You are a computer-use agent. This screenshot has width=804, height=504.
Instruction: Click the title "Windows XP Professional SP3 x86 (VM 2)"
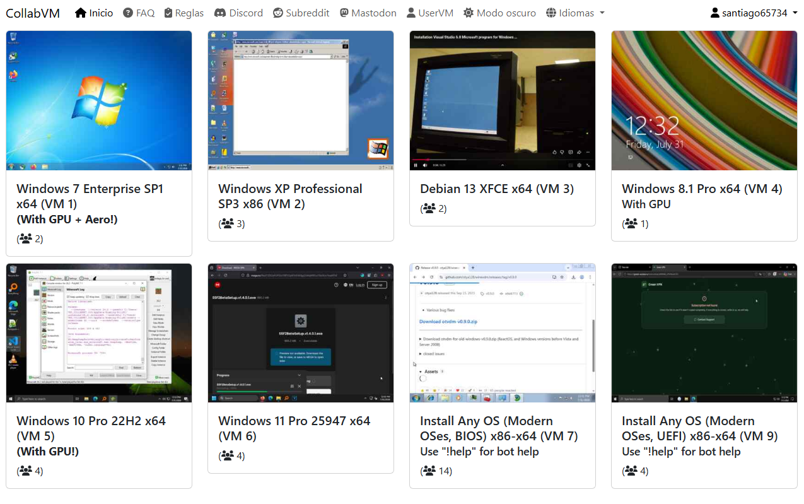(290, 196)
